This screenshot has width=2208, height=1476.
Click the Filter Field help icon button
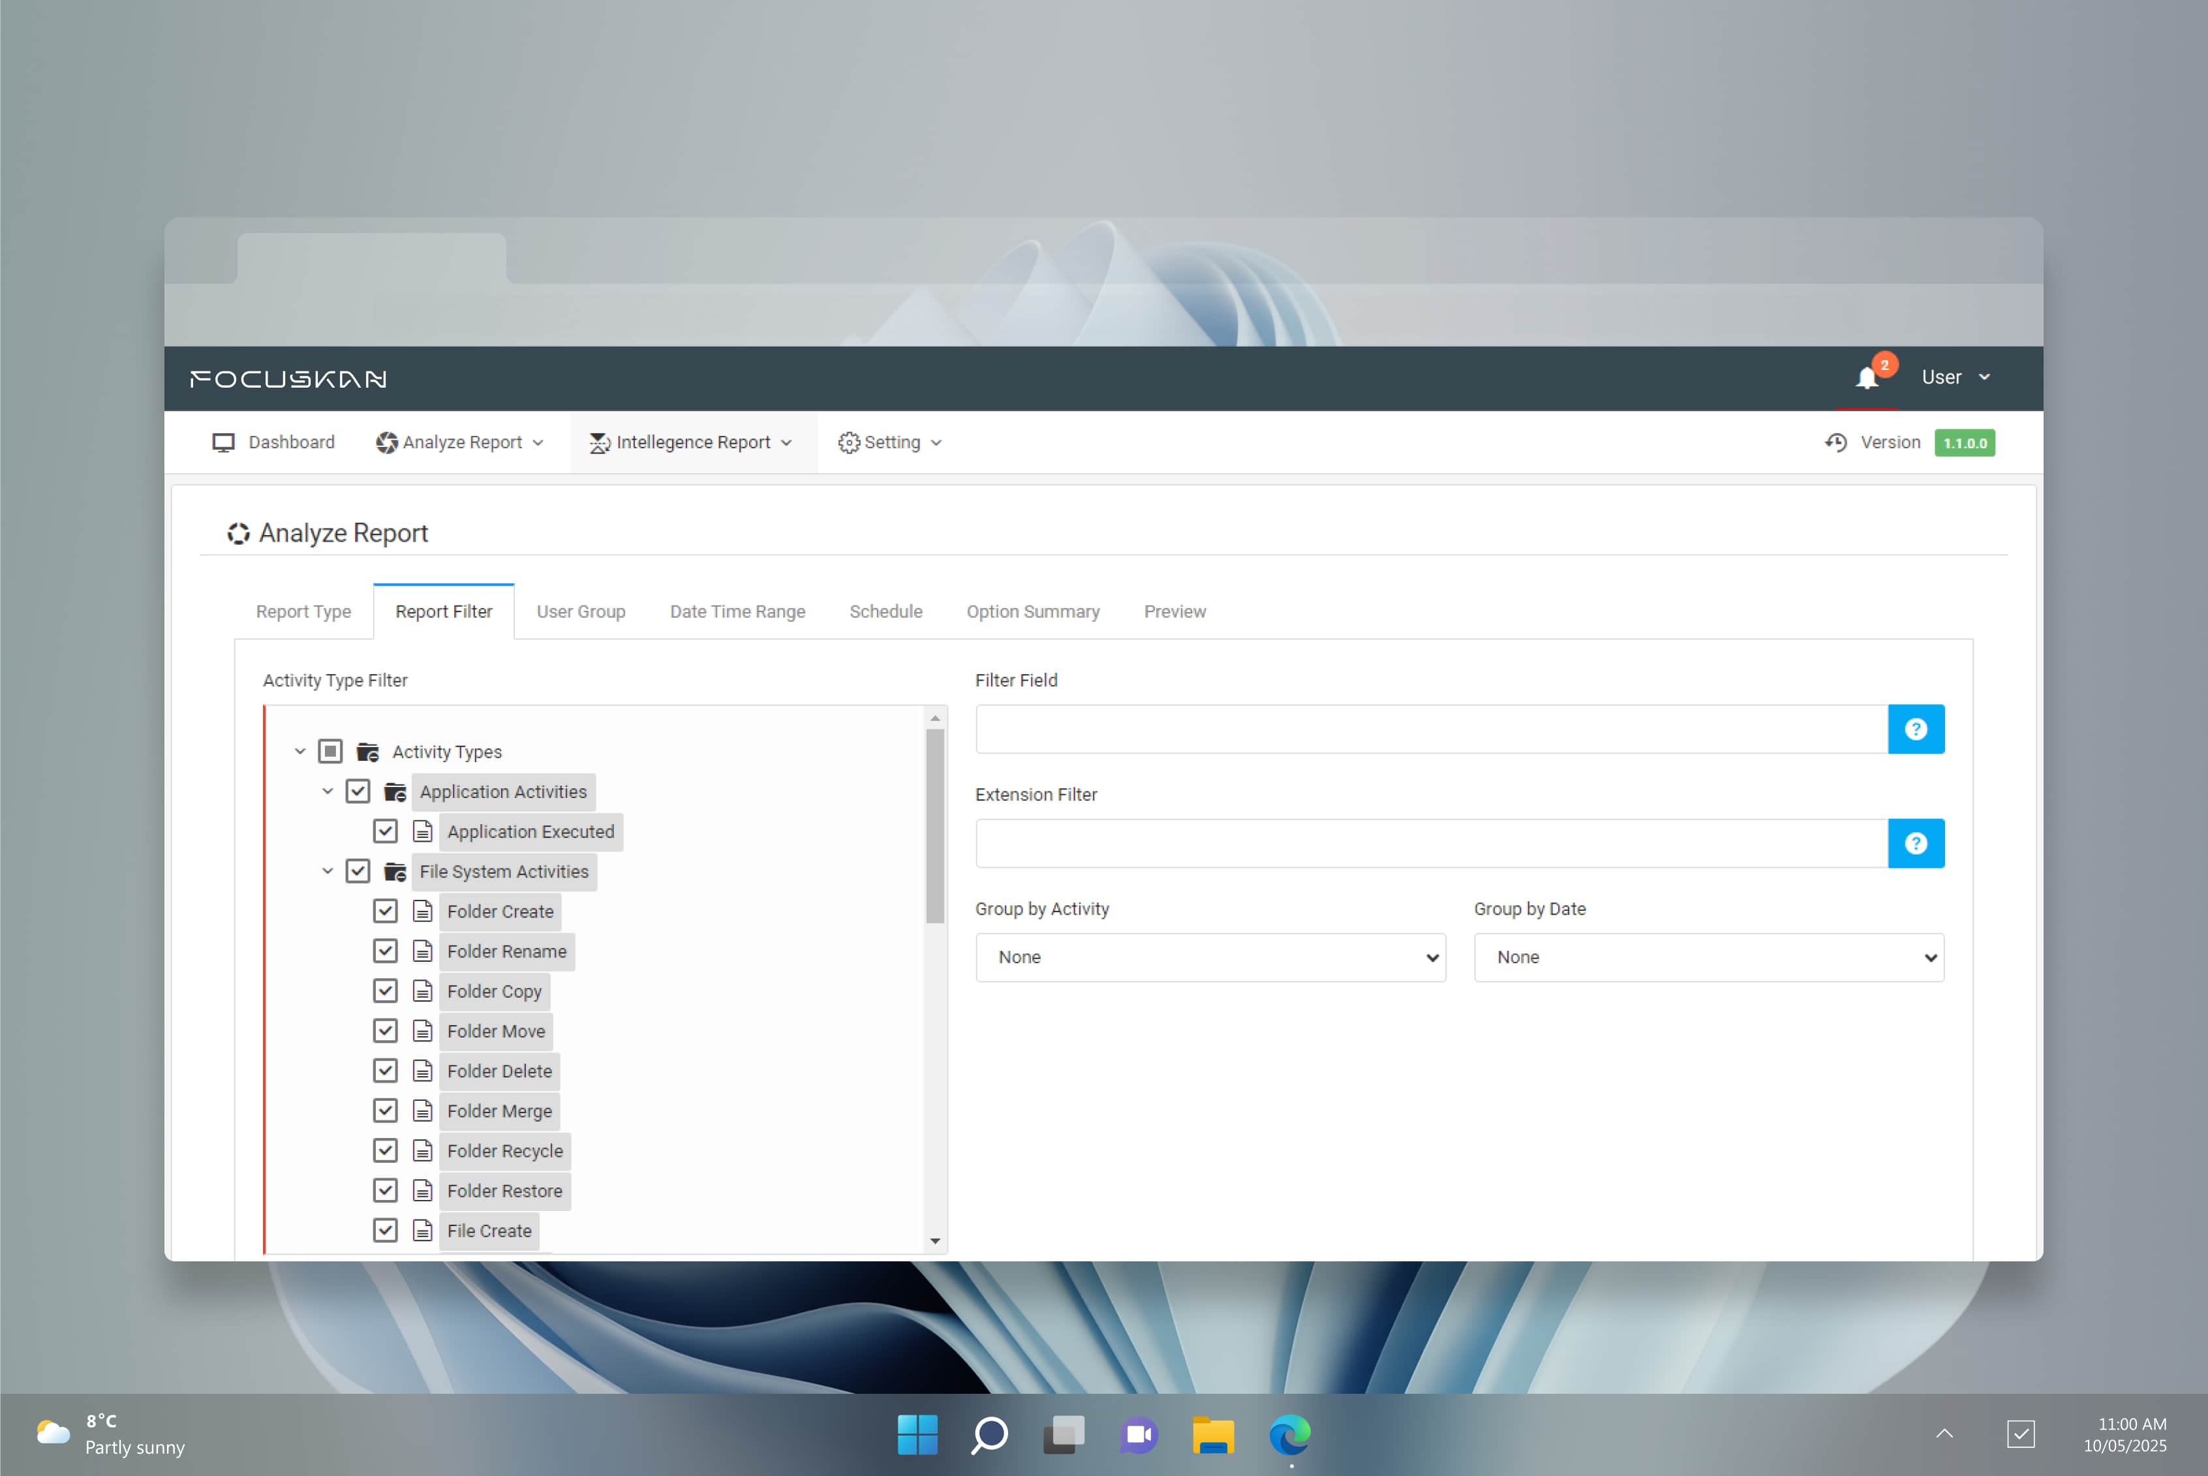coord(1916,729)
